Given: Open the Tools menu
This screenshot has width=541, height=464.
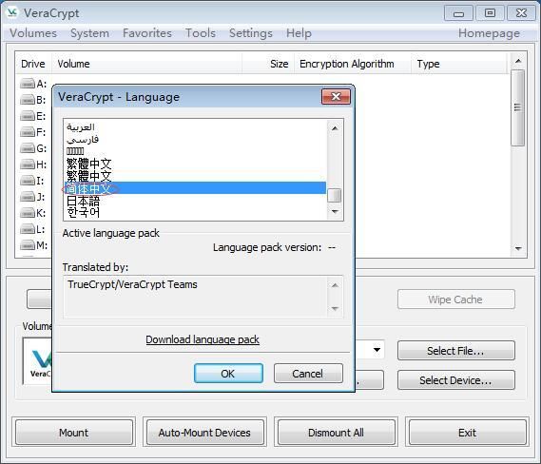Looking at the screenshot, I should pos(201,33).
